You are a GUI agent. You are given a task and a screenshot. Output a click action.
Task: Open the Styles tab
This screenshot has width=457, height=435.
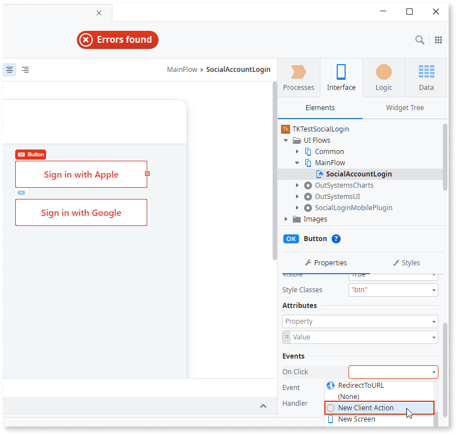pyautogui.click(x=406, y=263)
